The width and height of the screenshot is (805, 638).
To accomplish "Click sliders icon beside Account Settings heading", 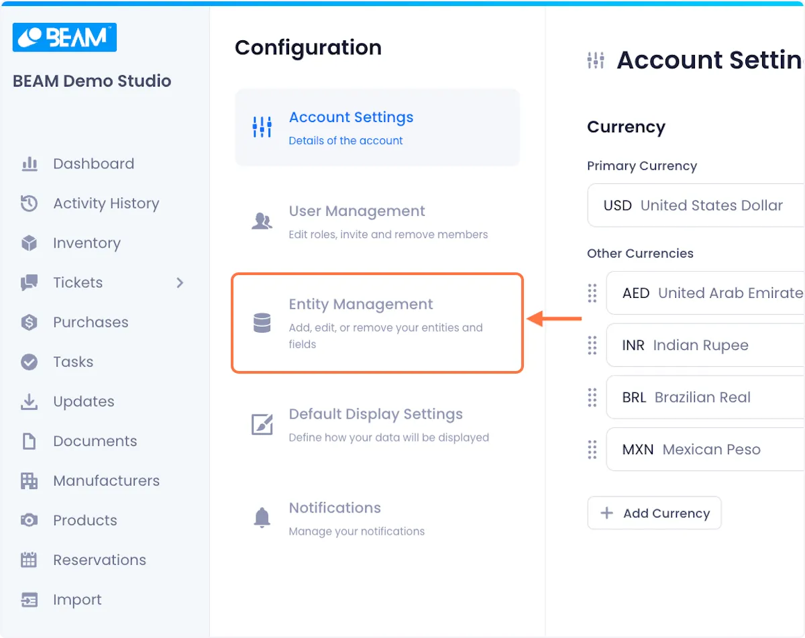I will (x=596, y=60).
